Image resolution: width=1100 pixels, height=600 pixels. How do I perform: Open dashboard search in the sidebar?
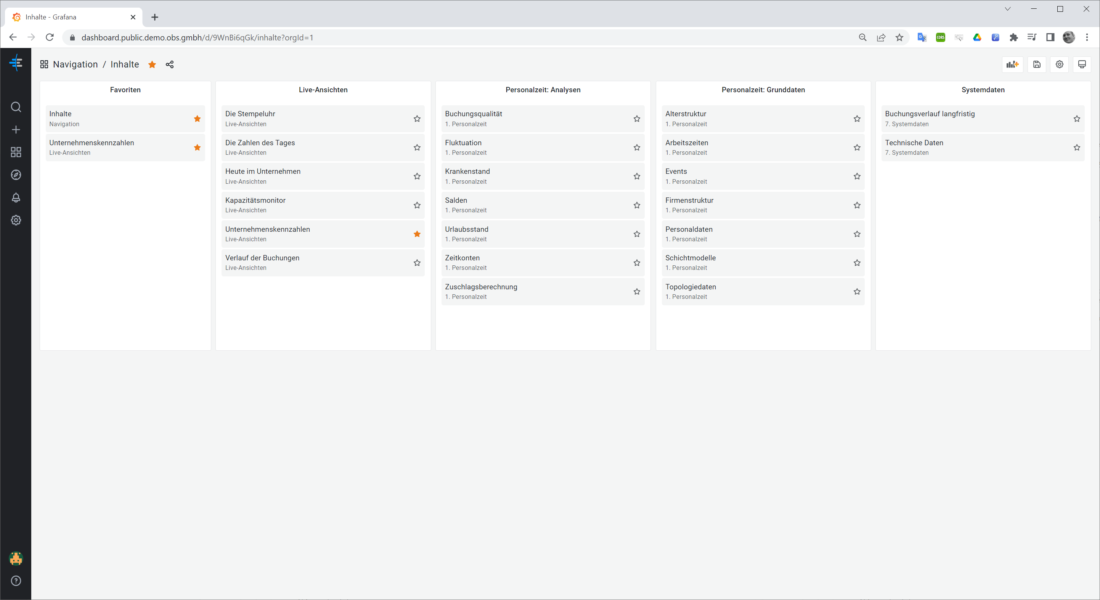pyautogui.click(x=16, y=107)
